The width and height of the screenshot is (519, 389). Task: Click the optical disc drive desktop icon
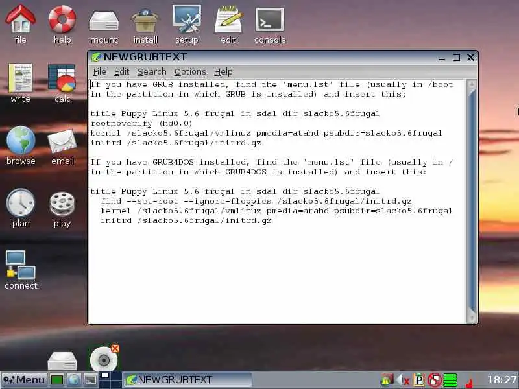click(x=104, y=359)
